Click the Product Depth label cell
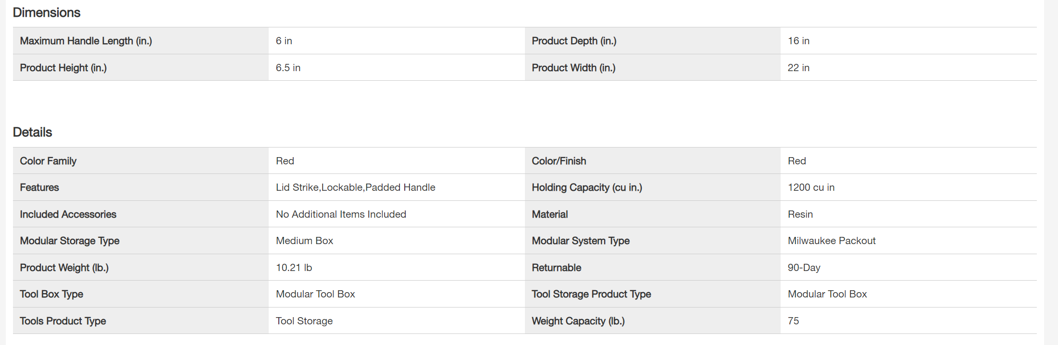1058x345 pixels. point(574,41)
